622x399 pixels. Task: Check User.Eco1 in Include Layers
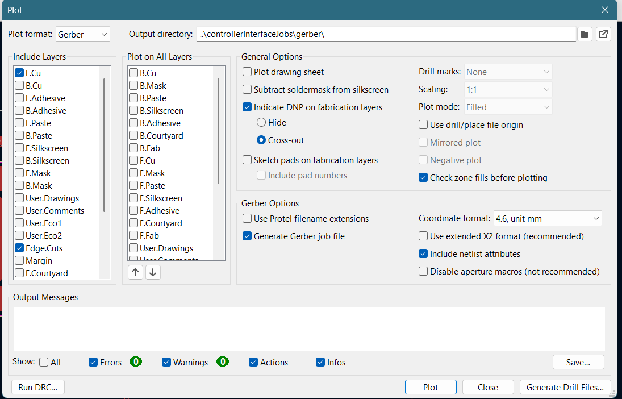click(19, 223)
